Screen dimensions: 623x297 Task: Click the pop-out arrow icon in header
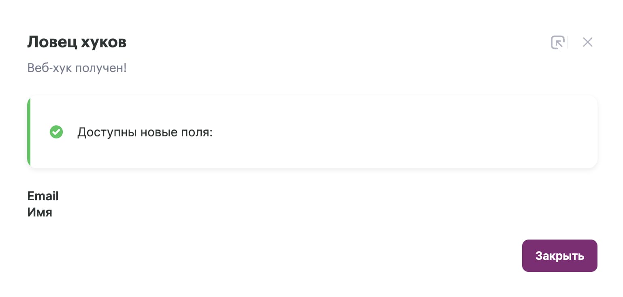click(557, 42)
